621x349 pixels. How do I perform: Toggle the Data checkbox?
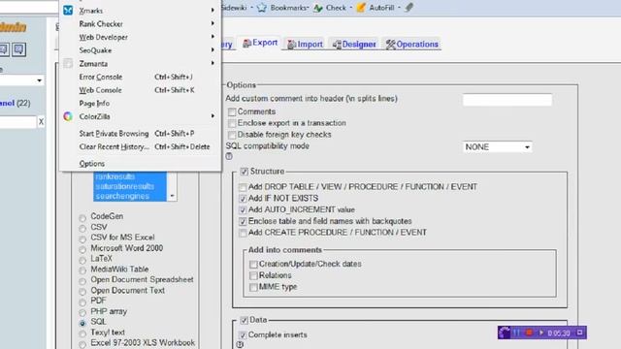coord(244,320)
